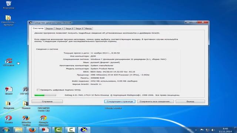Viewport: 237px width, 133px height.
Task: Click the Выход button
Action: pos(190,102)
